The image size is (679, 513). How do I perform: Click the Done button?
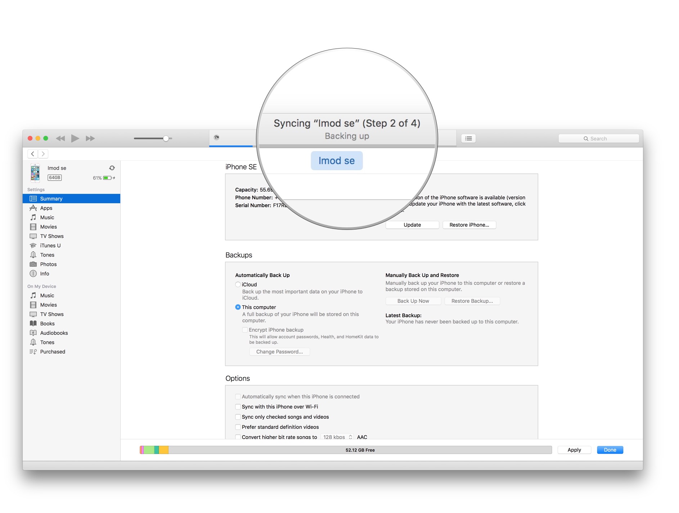[x=610, y=450]
